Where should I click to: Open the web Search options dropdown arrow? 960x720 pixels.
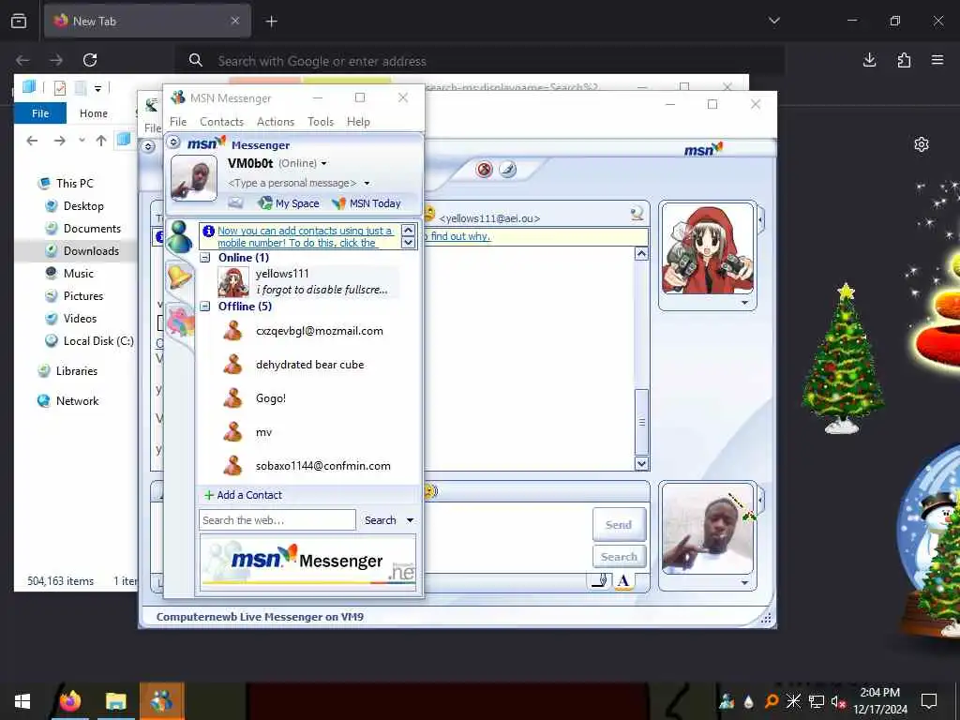click(x=411, y=520)
